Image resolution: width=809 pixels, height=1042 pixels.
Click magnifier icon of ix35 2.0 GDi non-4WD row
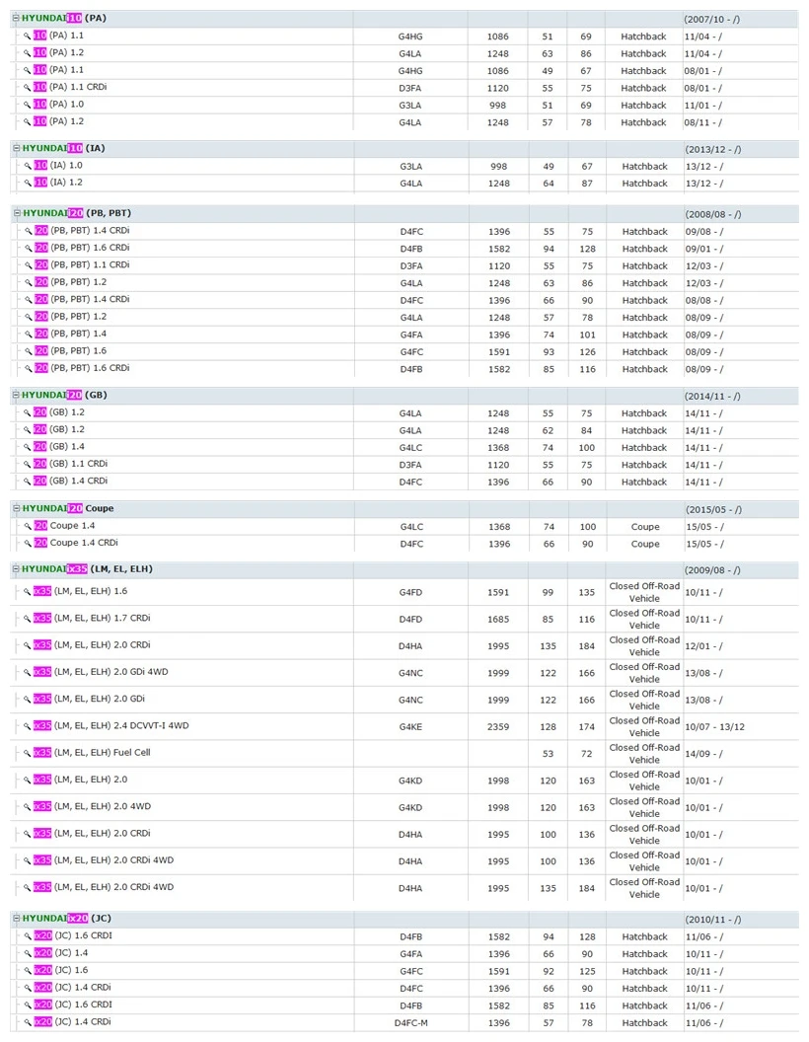click(28, 700)
